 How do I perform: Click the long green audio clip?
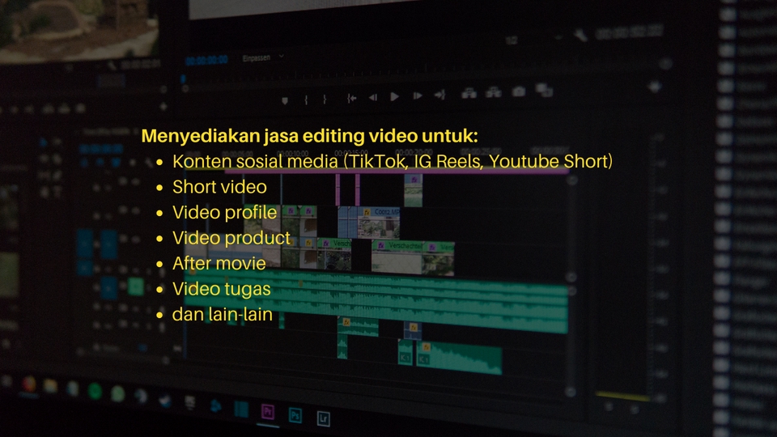coord(376,301)
